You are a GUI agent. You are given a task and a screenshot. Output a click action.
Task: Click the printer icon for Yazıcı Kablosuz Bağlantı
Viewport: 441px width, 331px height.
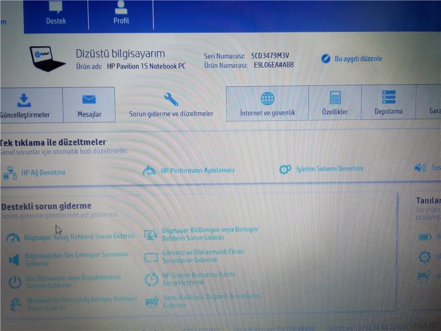tap(152, 302)
